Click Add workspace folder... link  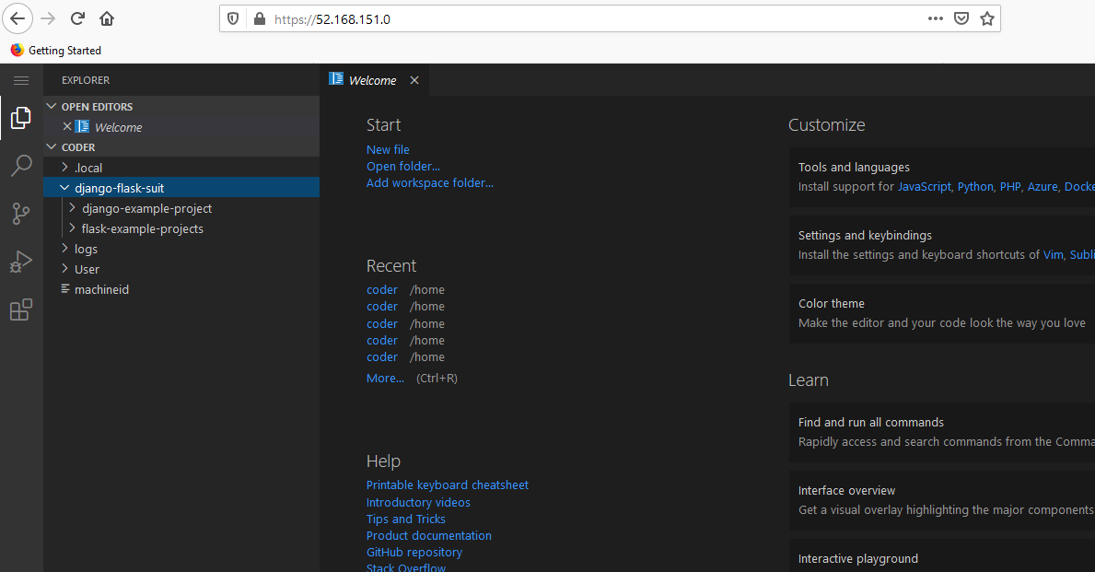click(429, 183)
